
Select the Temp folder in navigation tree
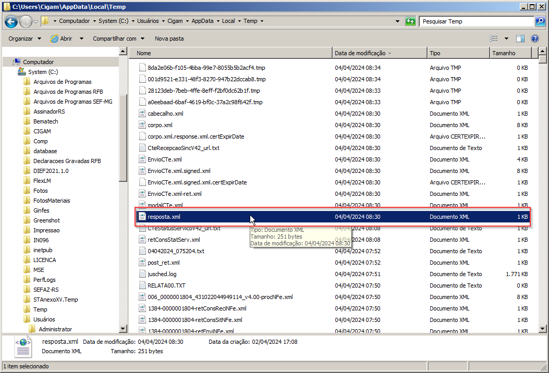[x=40, y=309]
